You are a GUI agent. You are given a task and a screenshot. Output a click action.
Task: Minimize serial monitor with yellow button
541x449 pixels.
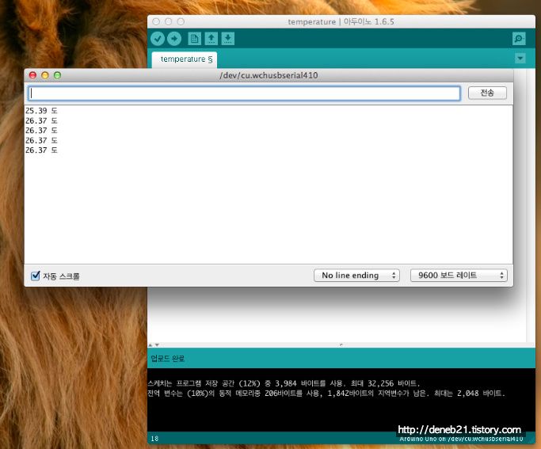[45, 75]
